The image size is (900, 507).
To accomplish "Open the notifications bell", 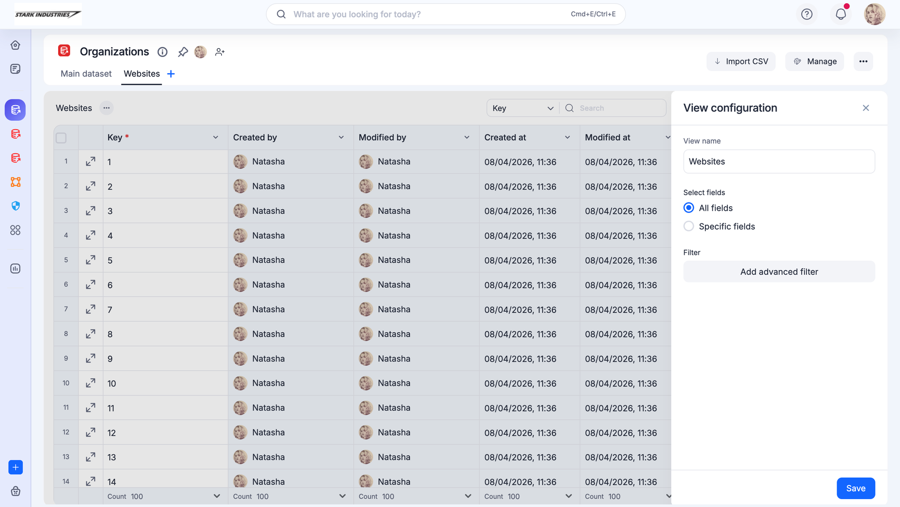I will (x=840, y=14).
